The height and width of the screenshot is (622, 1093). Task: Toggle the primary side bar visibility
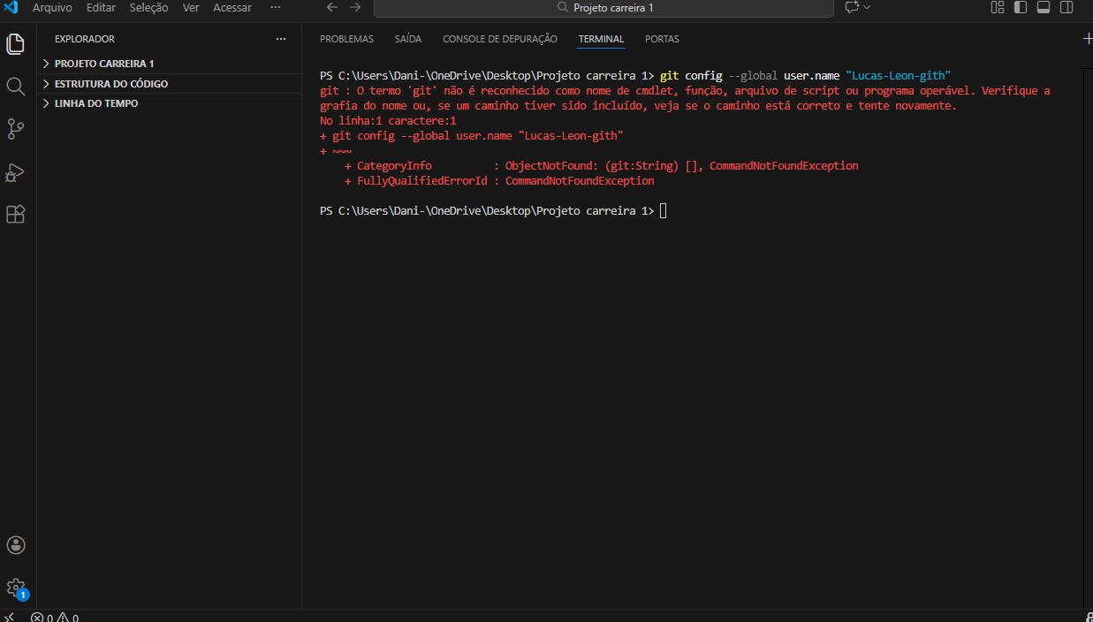pos(1021,7)
